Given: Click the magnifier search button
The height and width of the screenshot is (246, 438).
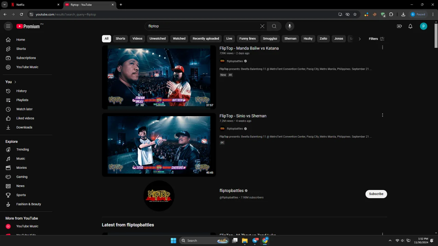Looking at the screenshot, I should tap(274, 26).
